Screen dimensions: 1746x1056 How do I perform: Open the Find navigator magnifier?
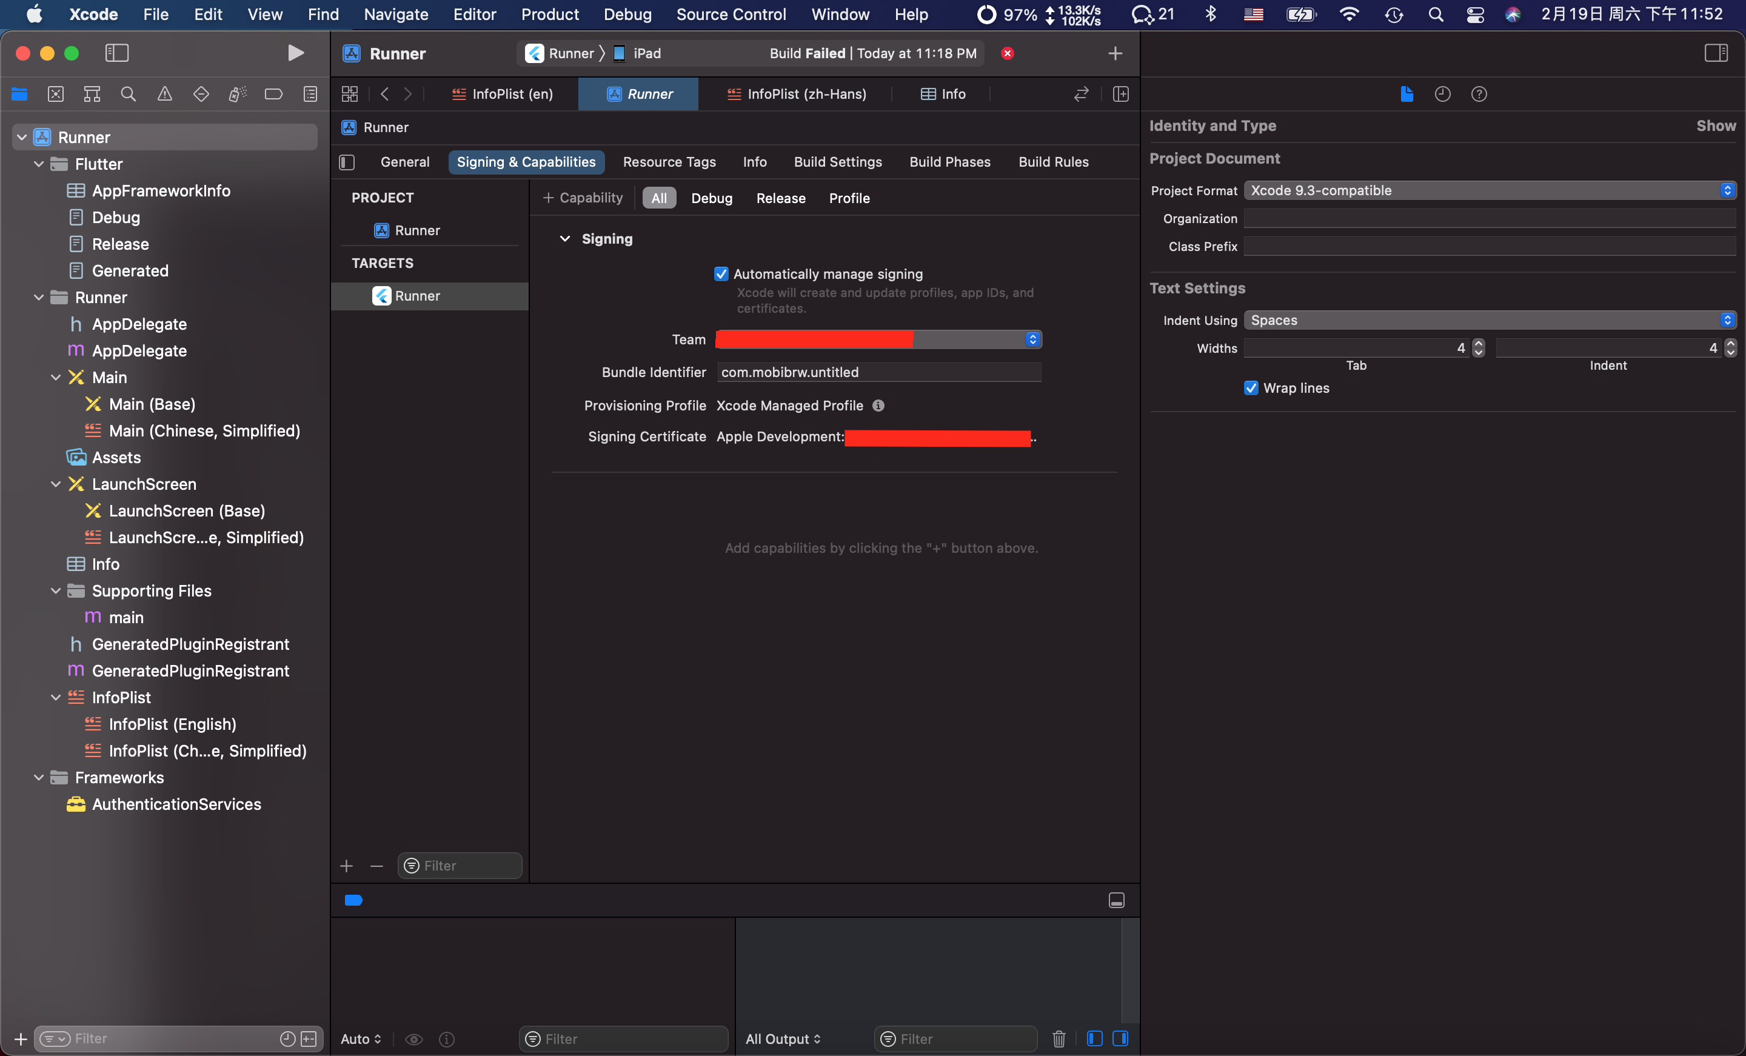click(129, 94)
